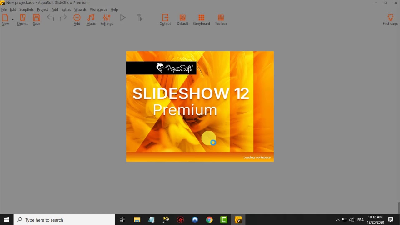
Task: Start playback with the Play icon
Action: (123, 18)
